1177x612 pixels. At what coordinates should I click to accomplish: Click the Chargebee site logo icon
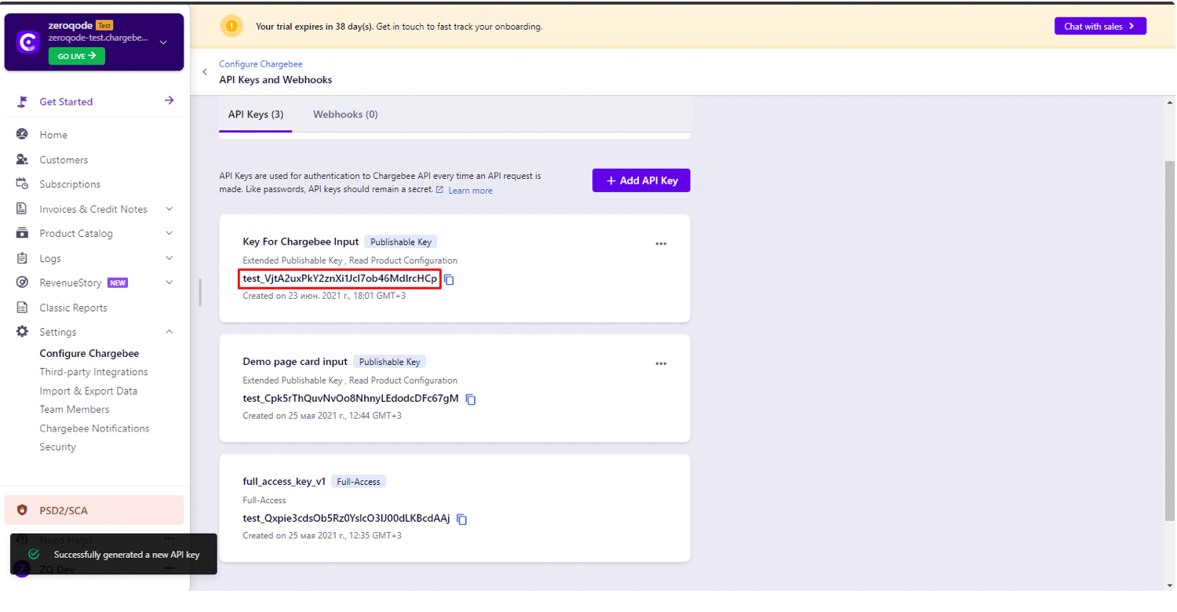[28, 42]
